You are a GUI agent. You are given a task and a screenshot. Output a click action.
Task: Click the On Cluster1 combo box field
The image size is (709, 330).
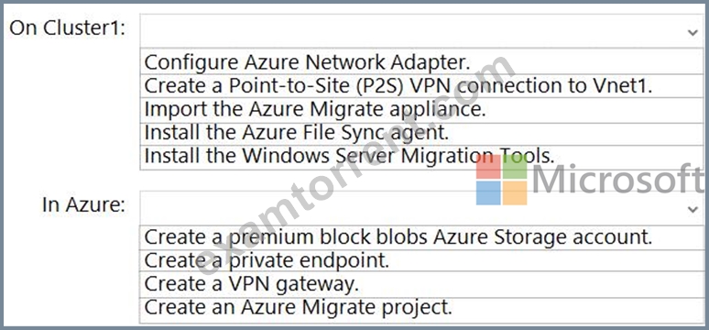pos(422,31)
